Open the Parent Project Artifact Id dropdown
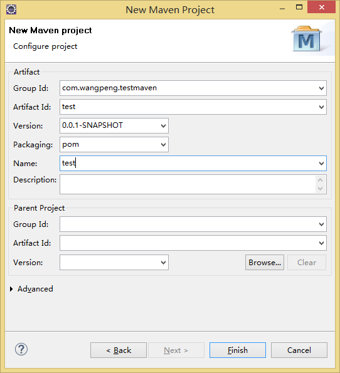Viewport: 340px width, 373px height. click(x=321, y=243)
